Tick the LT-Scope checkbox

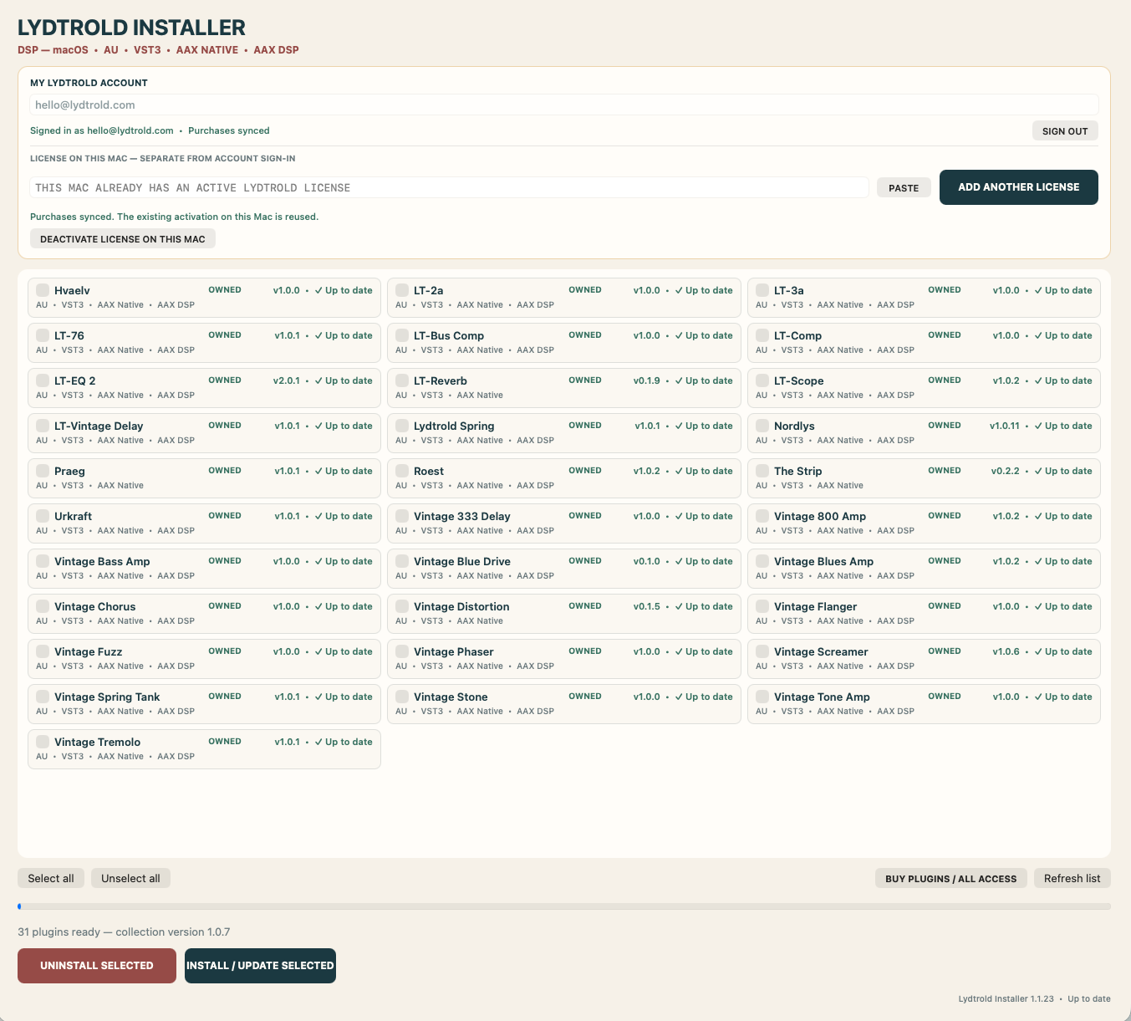[x=762, y=380]
